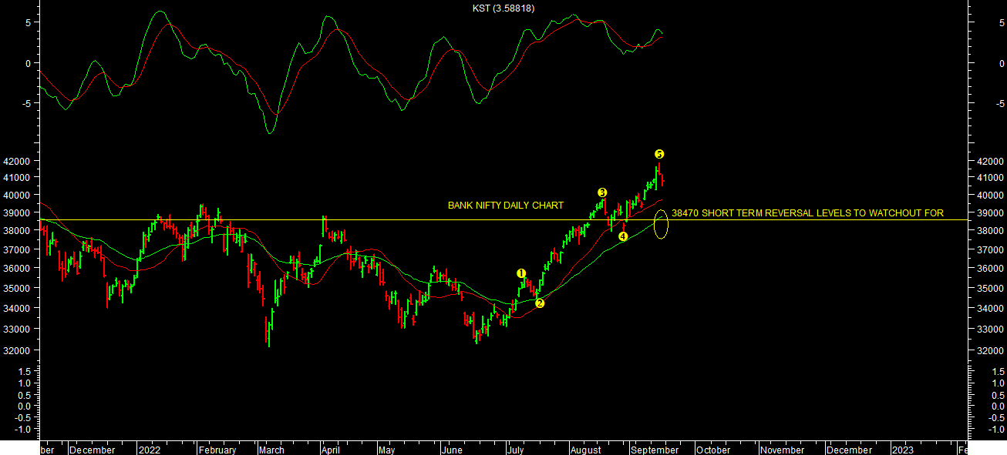
Task: Select the June label on timeline
Action: [454, 450]
